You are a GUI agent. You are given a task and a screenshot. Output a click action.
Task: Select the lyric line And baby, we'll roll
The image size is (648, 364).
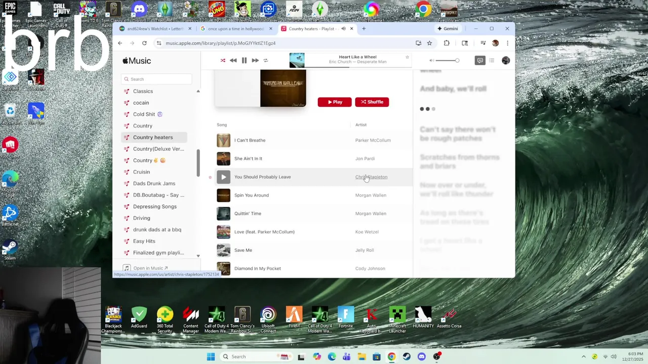click(453, 88)
